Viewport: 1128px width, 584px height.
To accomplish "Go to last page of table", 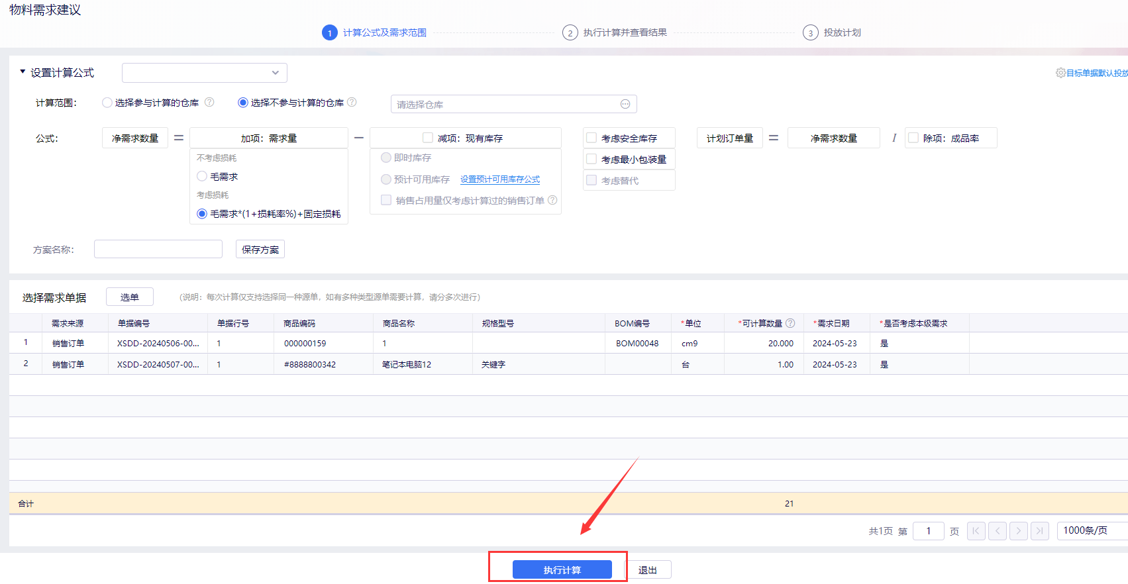I will (1040, 531).
